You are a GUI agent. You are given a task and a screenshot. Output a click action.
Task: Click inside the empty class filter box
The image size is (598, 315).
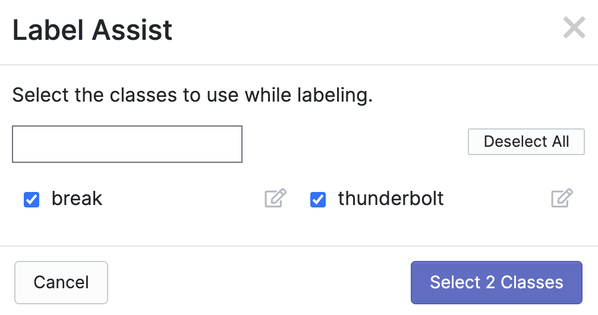127,144
